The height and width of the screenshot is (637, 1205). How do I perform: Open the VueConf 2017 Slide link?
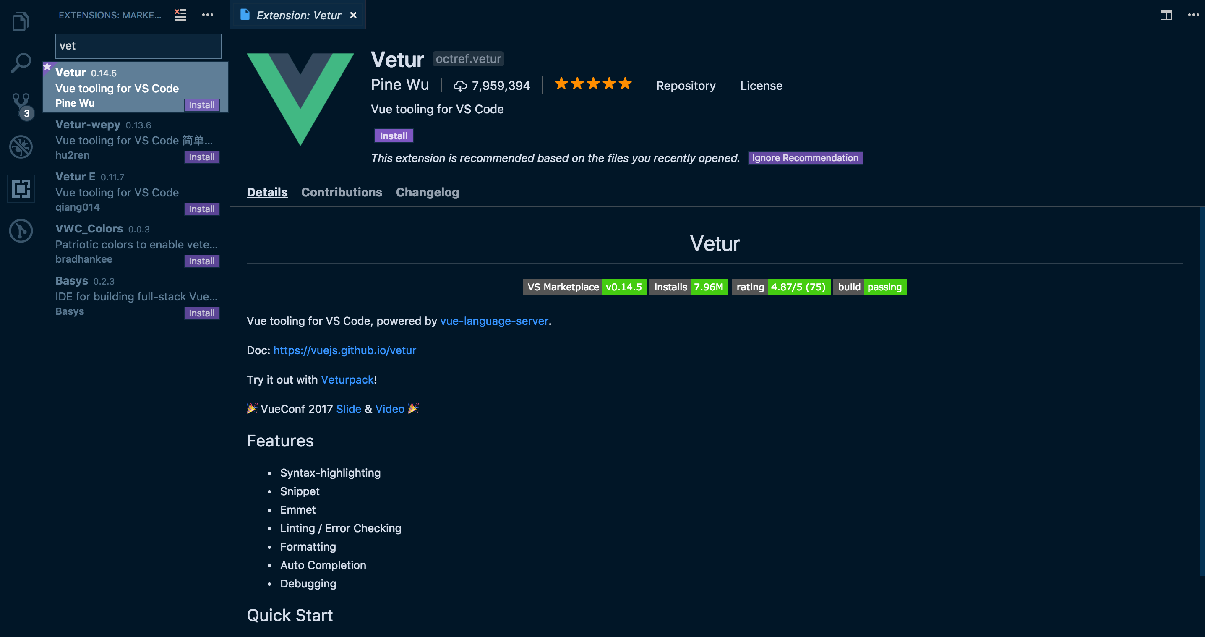click(x=348, y=409)
